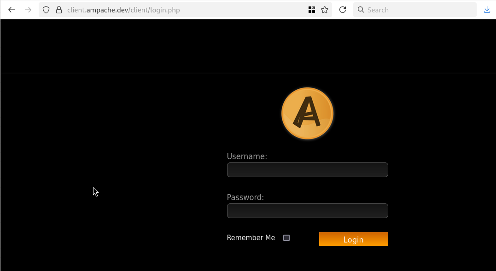Open the tracking protection shield icon

(46, 10)
